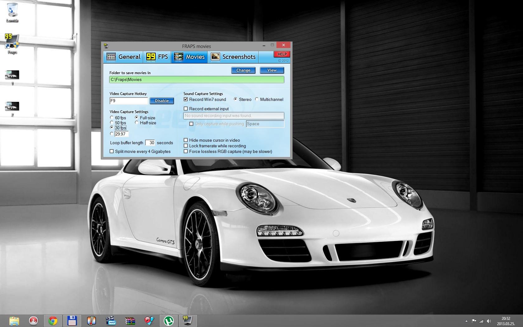The width and height of the screenshot is (523, 327).
Task: Select desktop image file named 2
Action: [x=12, y=109]
